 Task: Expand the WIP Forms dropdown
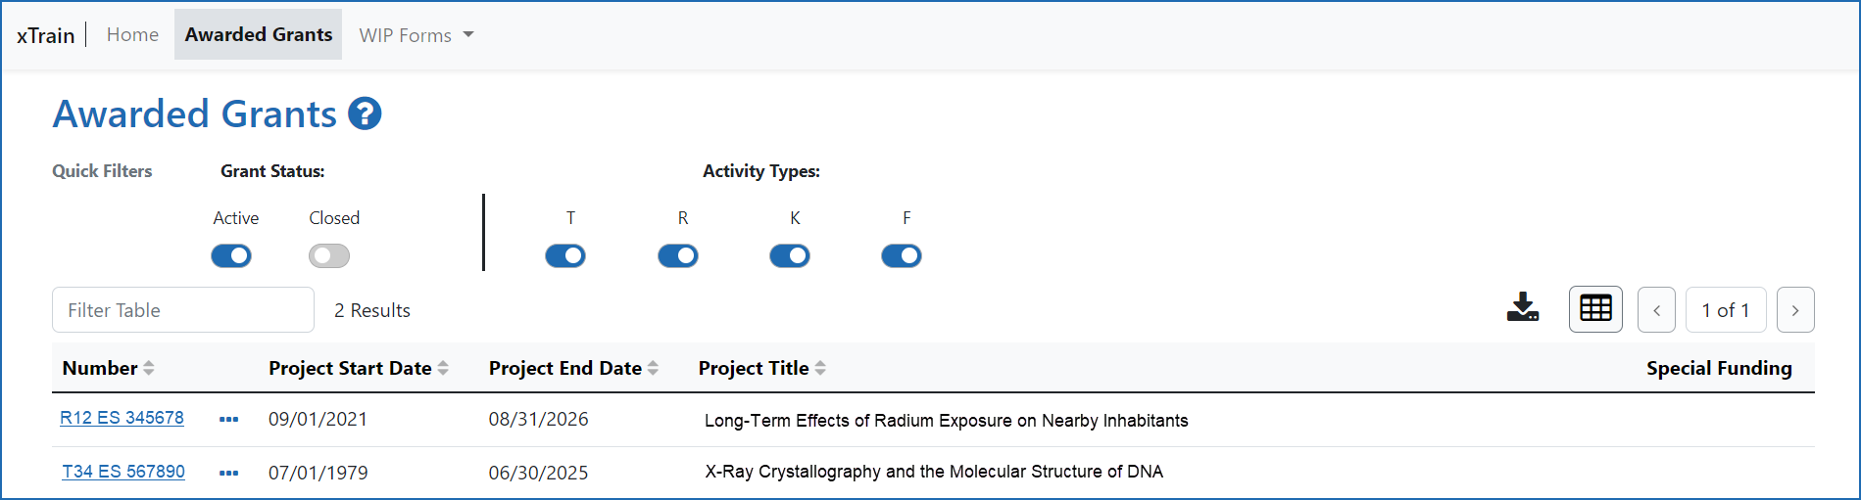point(416,35)
